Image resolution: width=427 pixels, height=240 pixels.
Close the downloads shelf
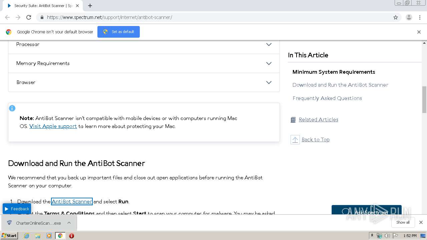[x=421, y=223]
